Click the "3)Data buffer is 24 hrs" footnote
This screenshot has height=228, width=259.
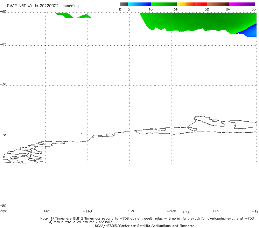80,222
